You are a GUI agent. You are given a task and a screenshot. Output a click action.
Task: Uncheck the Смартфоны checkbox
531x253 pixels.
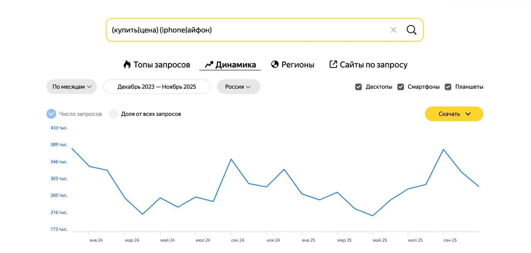pyautogui.click(x=401, y=87)
